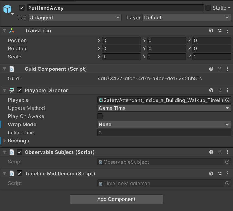This screenshot has height=211, width=233.
Task: Expand the Bindings foldout
Action: tap(5, 141)
